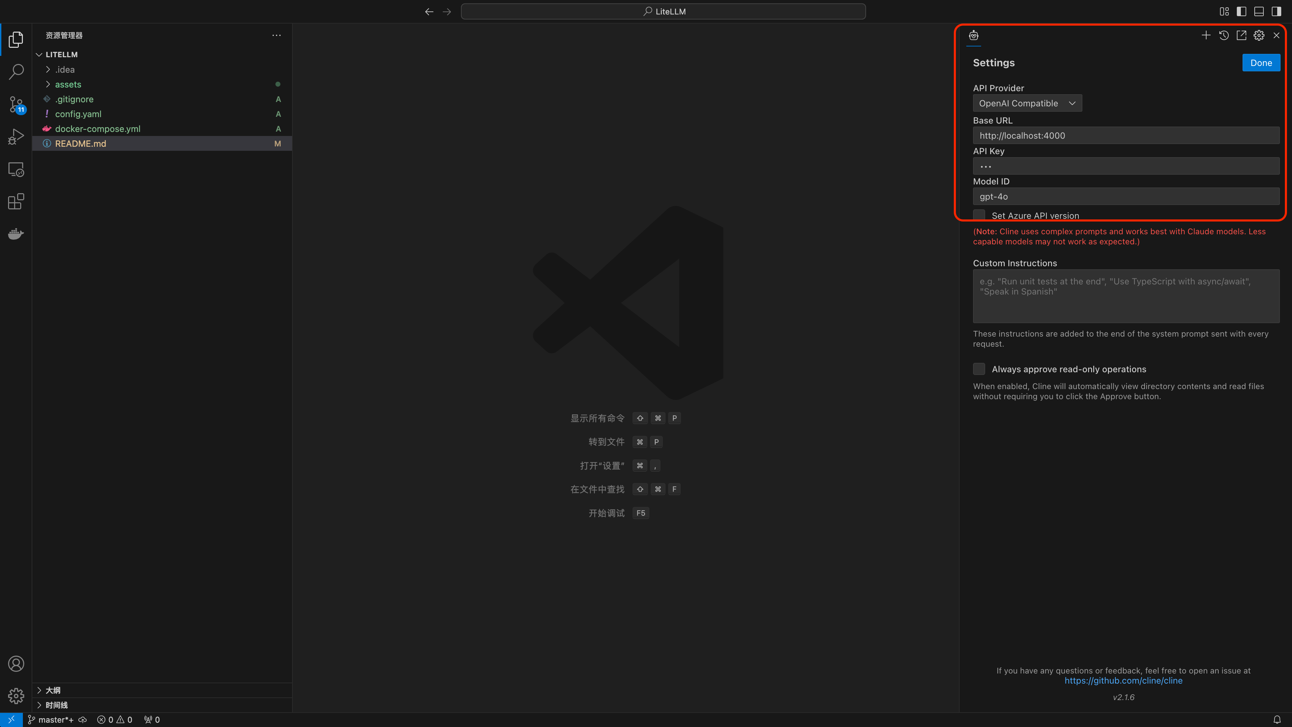
Task: Open the Search view in activity bar
Action: 16,71
